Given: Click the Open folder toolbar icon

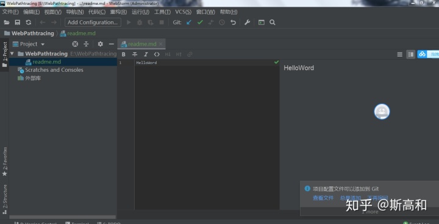Looking at the screenshot, I should [7, 23].
